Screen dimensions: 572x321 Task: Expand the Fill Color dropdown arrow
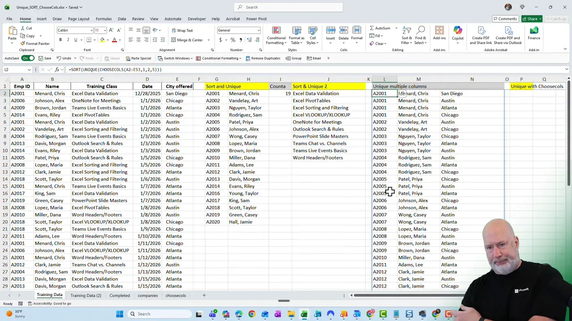pyautogui.click(x=107, y=40)
